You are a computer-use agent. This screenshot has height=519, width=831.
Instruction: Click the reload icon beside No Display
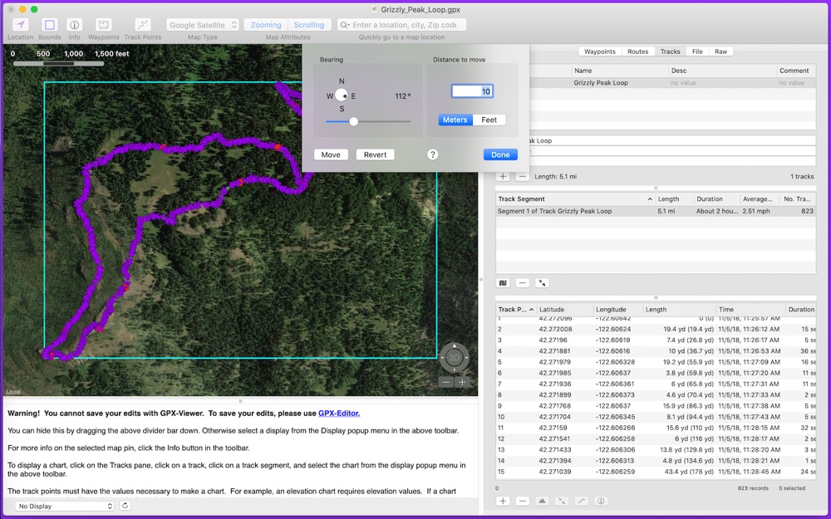[x=125, y=506]
